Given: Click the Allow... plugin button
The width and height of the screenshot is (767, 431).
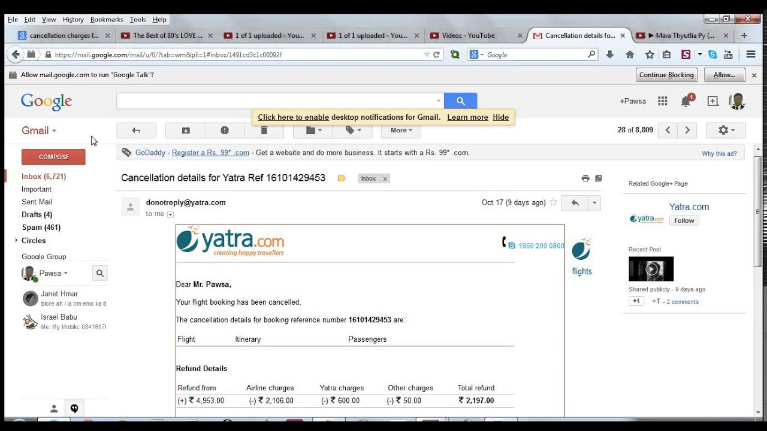Looking at the screenshot, I should point(724,75).
